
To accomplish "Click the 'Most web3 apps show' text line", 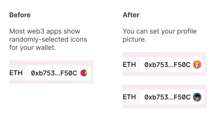I will coord(45,31).
